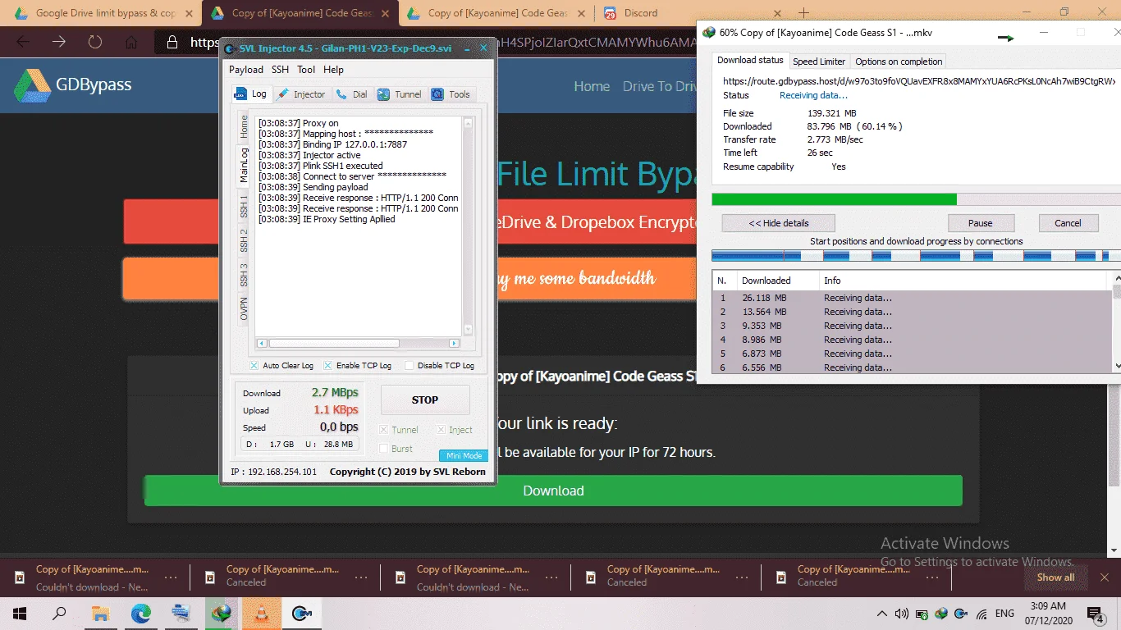The height and width of the screenshot is (630, 1121).
Task: Select the vertical Home log tab
Action: 244,126
